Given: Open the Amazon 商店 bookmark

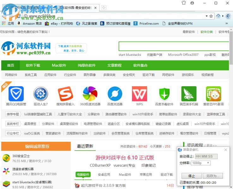Looking at the screenshot, I should pos(30,23).
